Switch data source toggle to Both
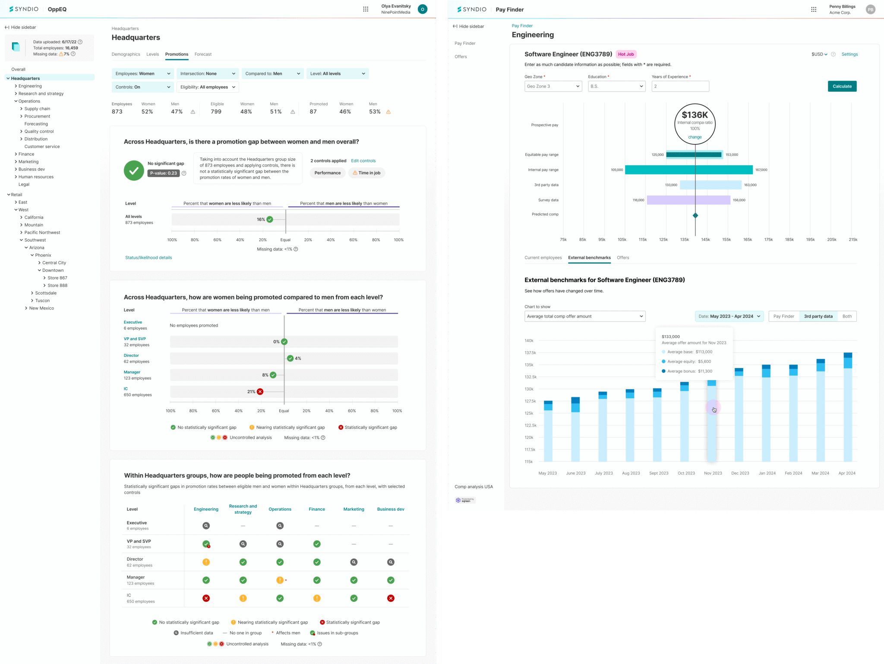Screen dimensions: 884x664 click(847, 317)
